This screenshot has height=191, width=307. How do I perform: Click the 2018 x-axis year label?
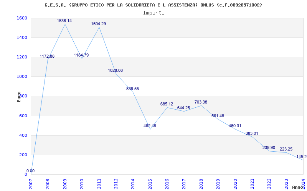pos(201,184)
